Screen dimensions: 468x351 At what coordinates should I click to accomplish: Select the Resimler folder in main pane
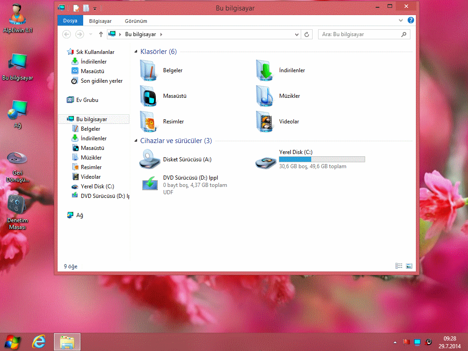pos(149,122)
